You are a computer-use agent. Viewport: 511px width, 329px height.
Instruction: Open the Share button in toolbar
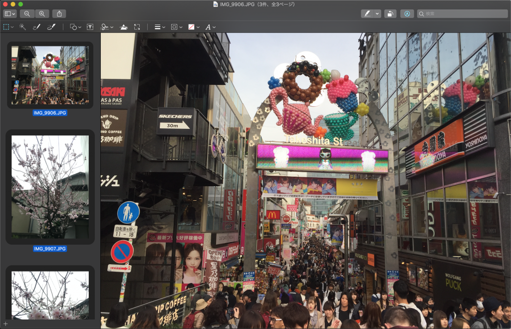click(59, 14)
